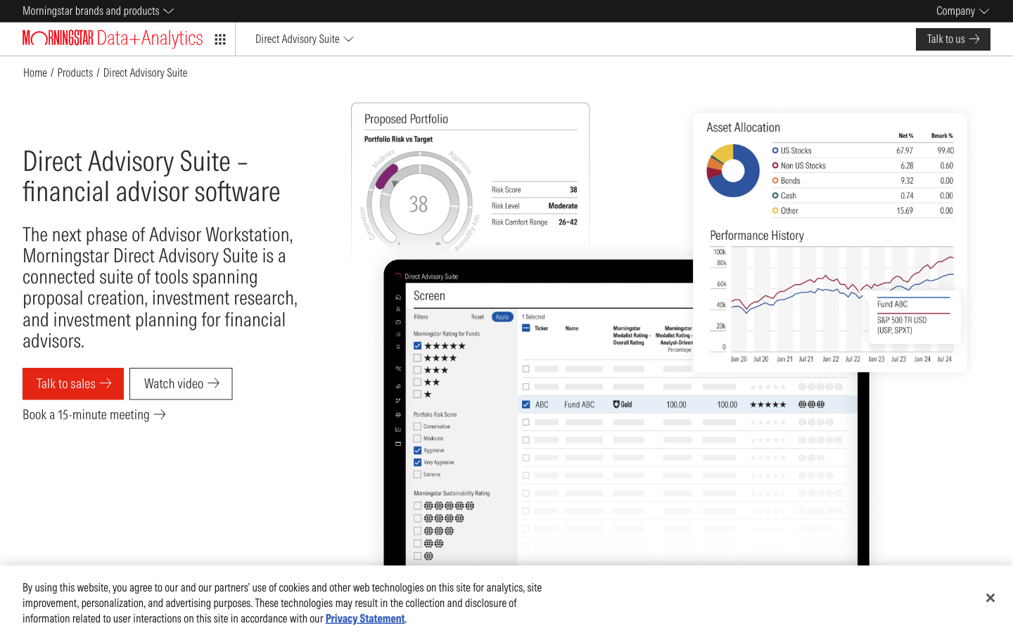Open the Book a 15-minute meeting link
The image size is (1013, 633).
click(x=94, y=415)
